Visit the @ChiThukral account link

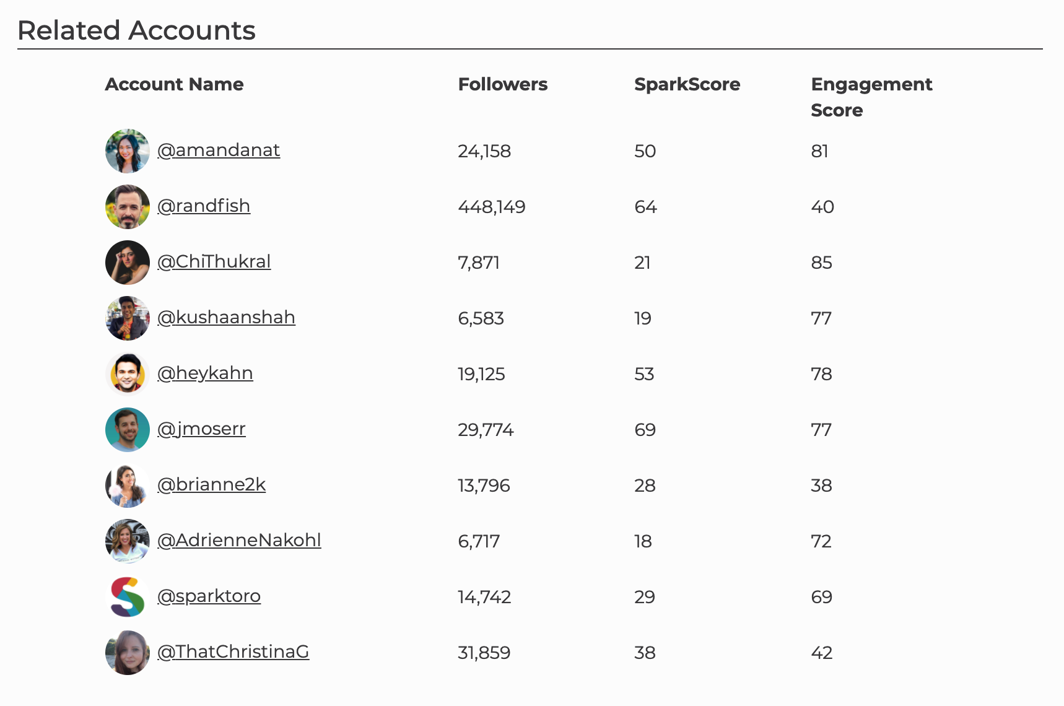[214, 262]
